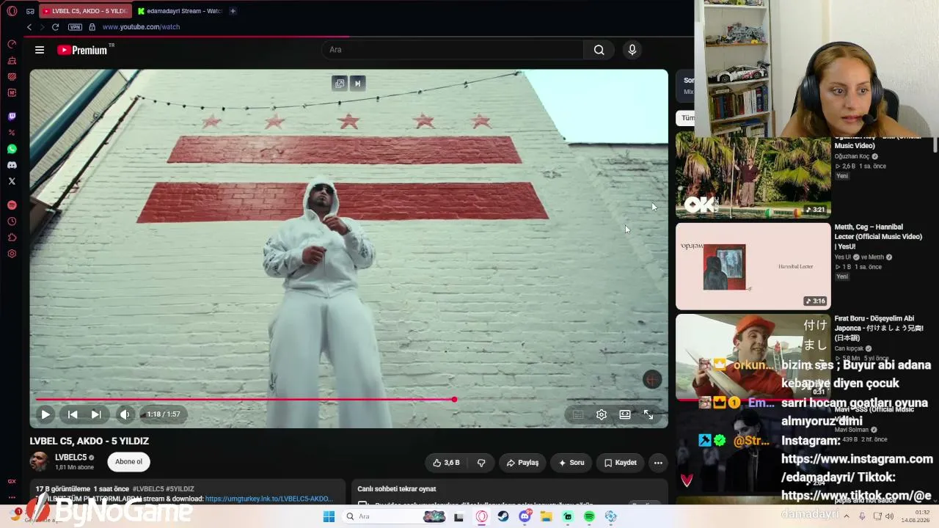Pop out the video using the overlay icon

340,84
